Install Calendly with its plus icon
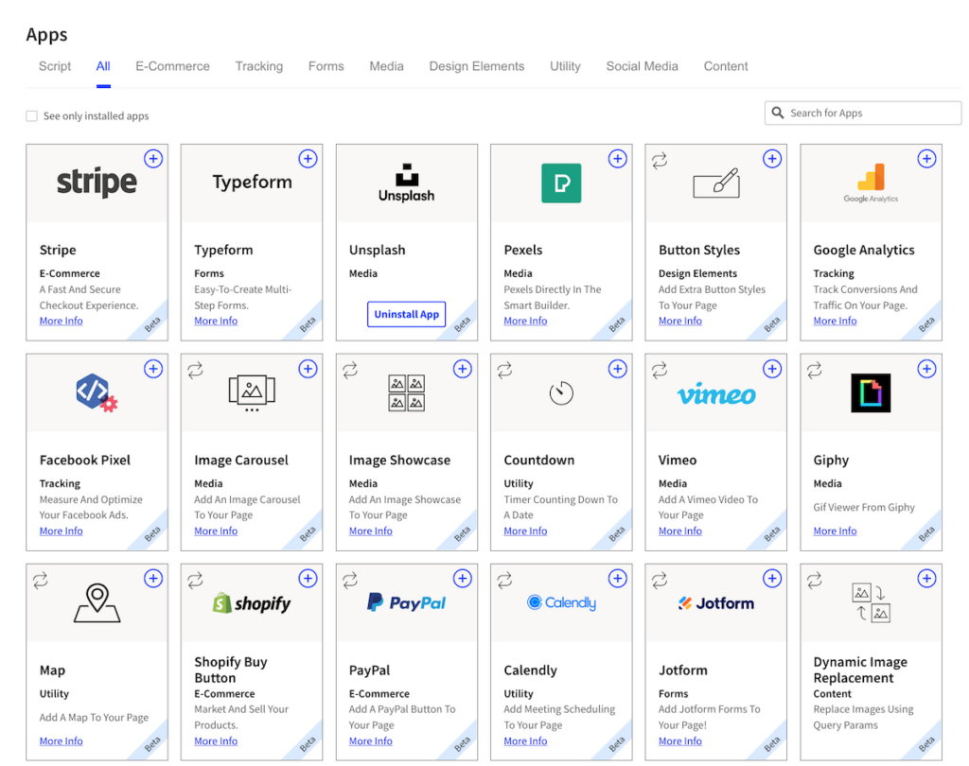 click(x=617, y=579)
